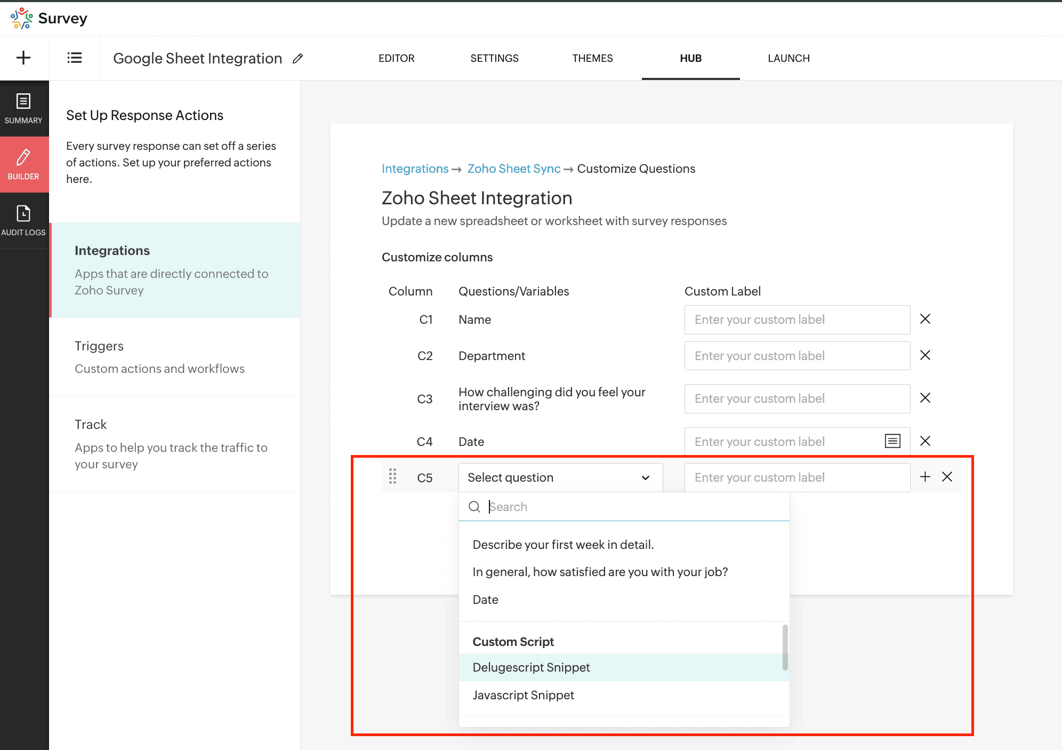The height and width of the screenshot is (750, 1062).
Task: Select Javascript Snippet option
Action: click(523, 695)
